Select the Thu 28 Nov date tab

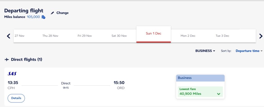50,36
